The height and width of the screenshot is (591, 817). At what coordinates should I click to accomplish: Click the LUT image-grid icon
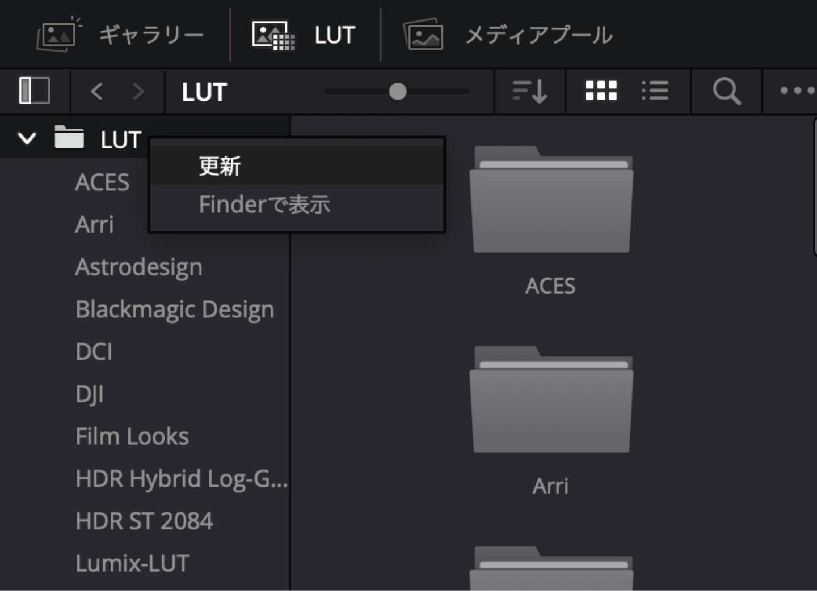click(273, 36)
